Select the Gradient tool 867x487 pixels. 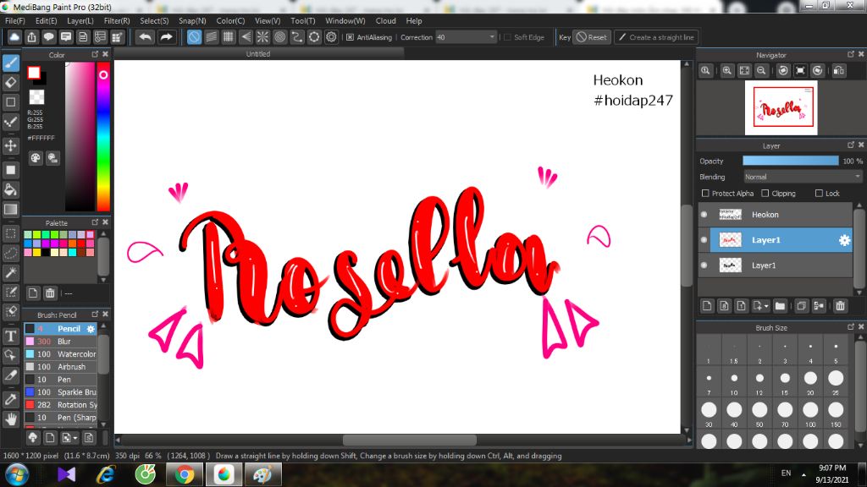[10, 210]
